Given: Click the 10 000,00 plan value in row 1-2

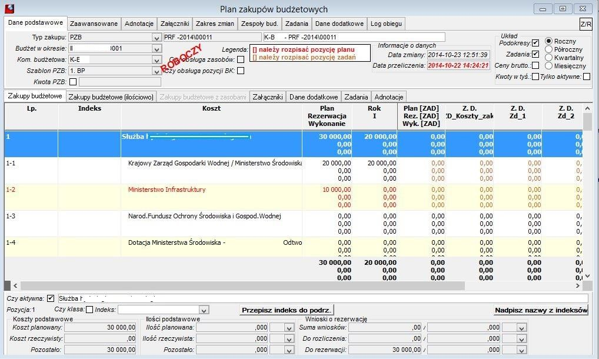Looking at the screenshot, I should 337,190.
